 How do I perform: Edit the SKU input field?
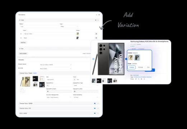(x=59, y=80)
